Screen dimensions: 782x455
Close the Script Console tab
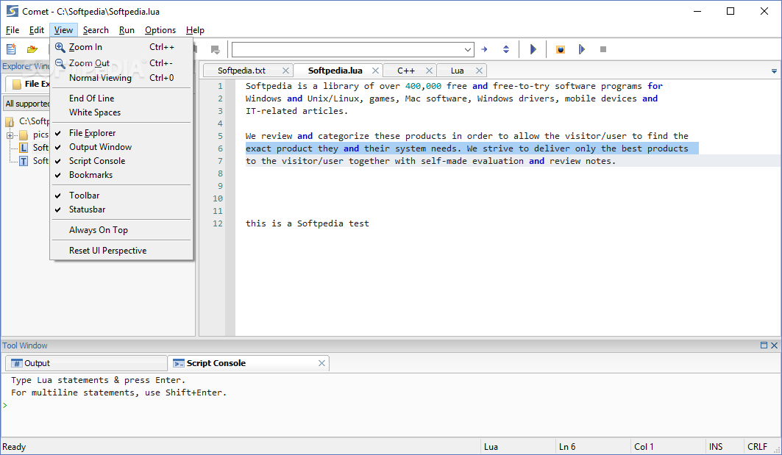321,363
